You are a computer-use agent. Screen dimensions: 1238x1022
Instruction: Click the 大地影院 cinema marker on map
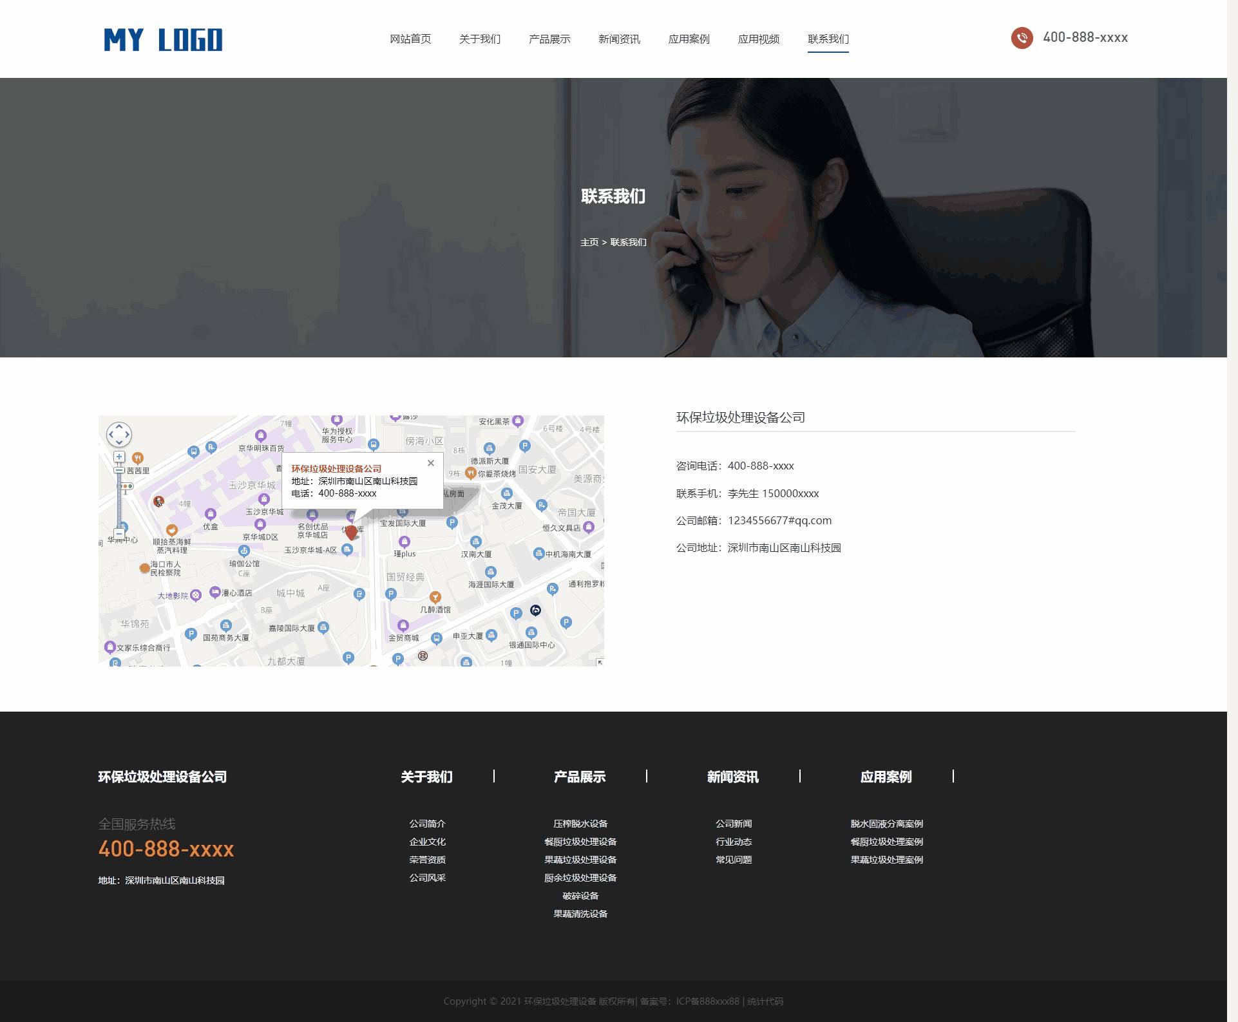pos(196,596)
